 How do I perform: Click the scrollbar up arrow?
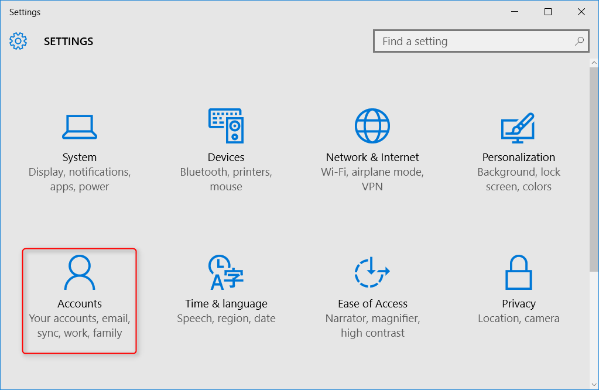594,63
